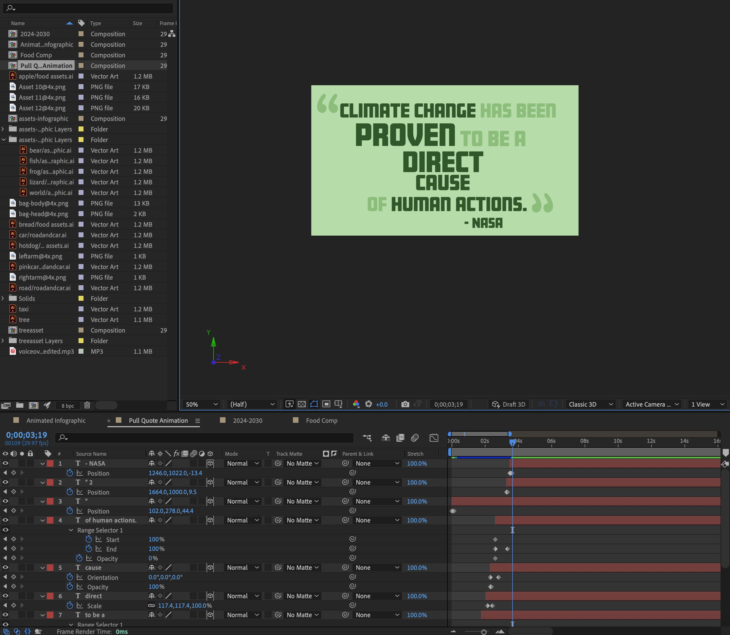Viewport: 730px width, 635px height.
Task: Toggle visibility of the 'cause' layer
Action: pyautogui.click(x=5, y=567)
